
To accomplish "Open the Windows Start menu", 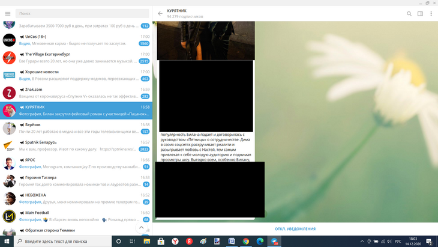I will tap(7, 241).
